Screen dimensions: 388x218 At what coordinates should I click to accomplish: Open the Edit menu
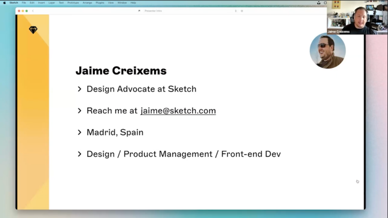click(x=32, y=3)
